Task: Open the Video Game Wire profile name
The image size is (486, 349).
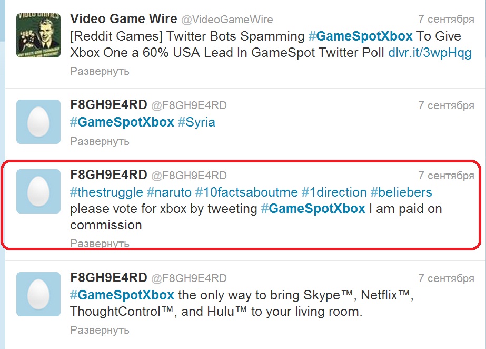Action: 123,19
